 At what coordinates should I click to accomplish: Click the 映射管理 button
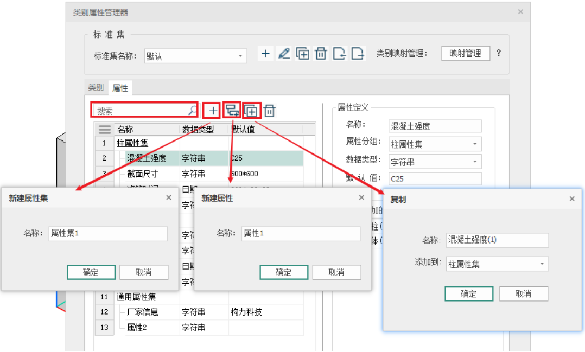pyautogui.click(x=465, y=53)
